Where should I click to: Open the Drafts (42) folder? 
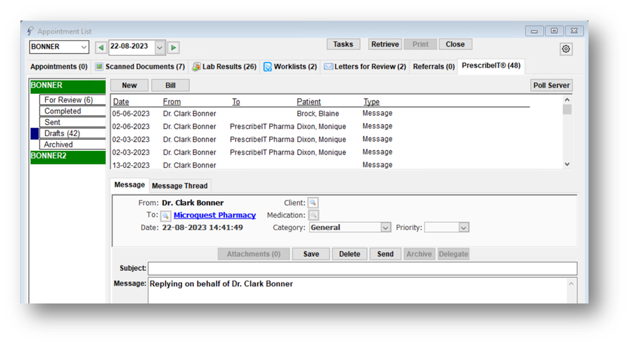point(72,134)
